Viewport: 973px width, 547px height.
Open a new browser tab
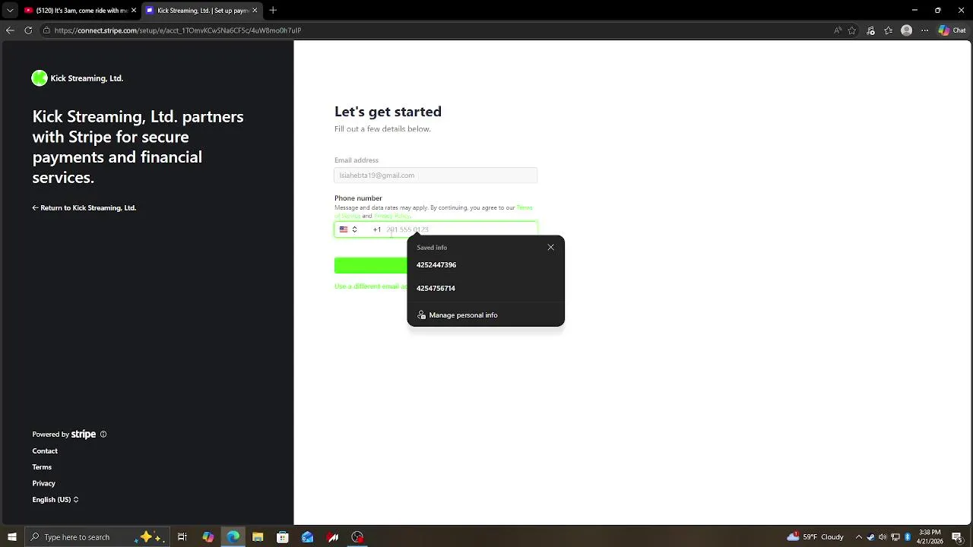(x=273, y=11)
